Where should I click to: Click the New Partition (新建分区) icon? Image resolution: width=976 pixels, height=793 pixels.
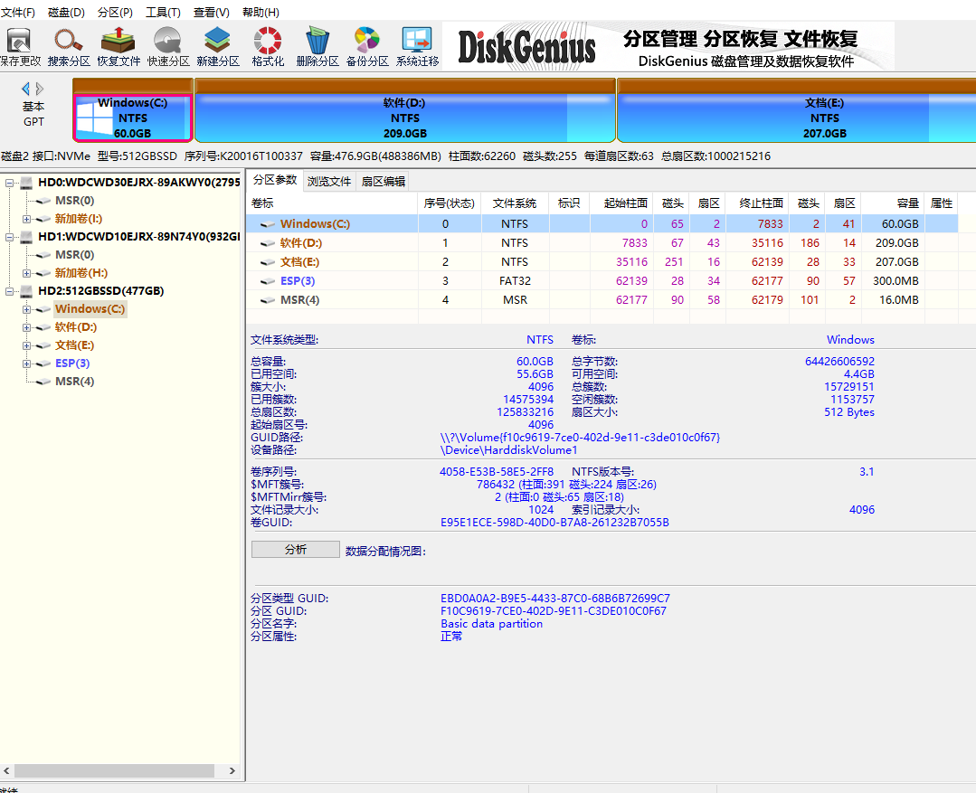click(x=218, y=47)
